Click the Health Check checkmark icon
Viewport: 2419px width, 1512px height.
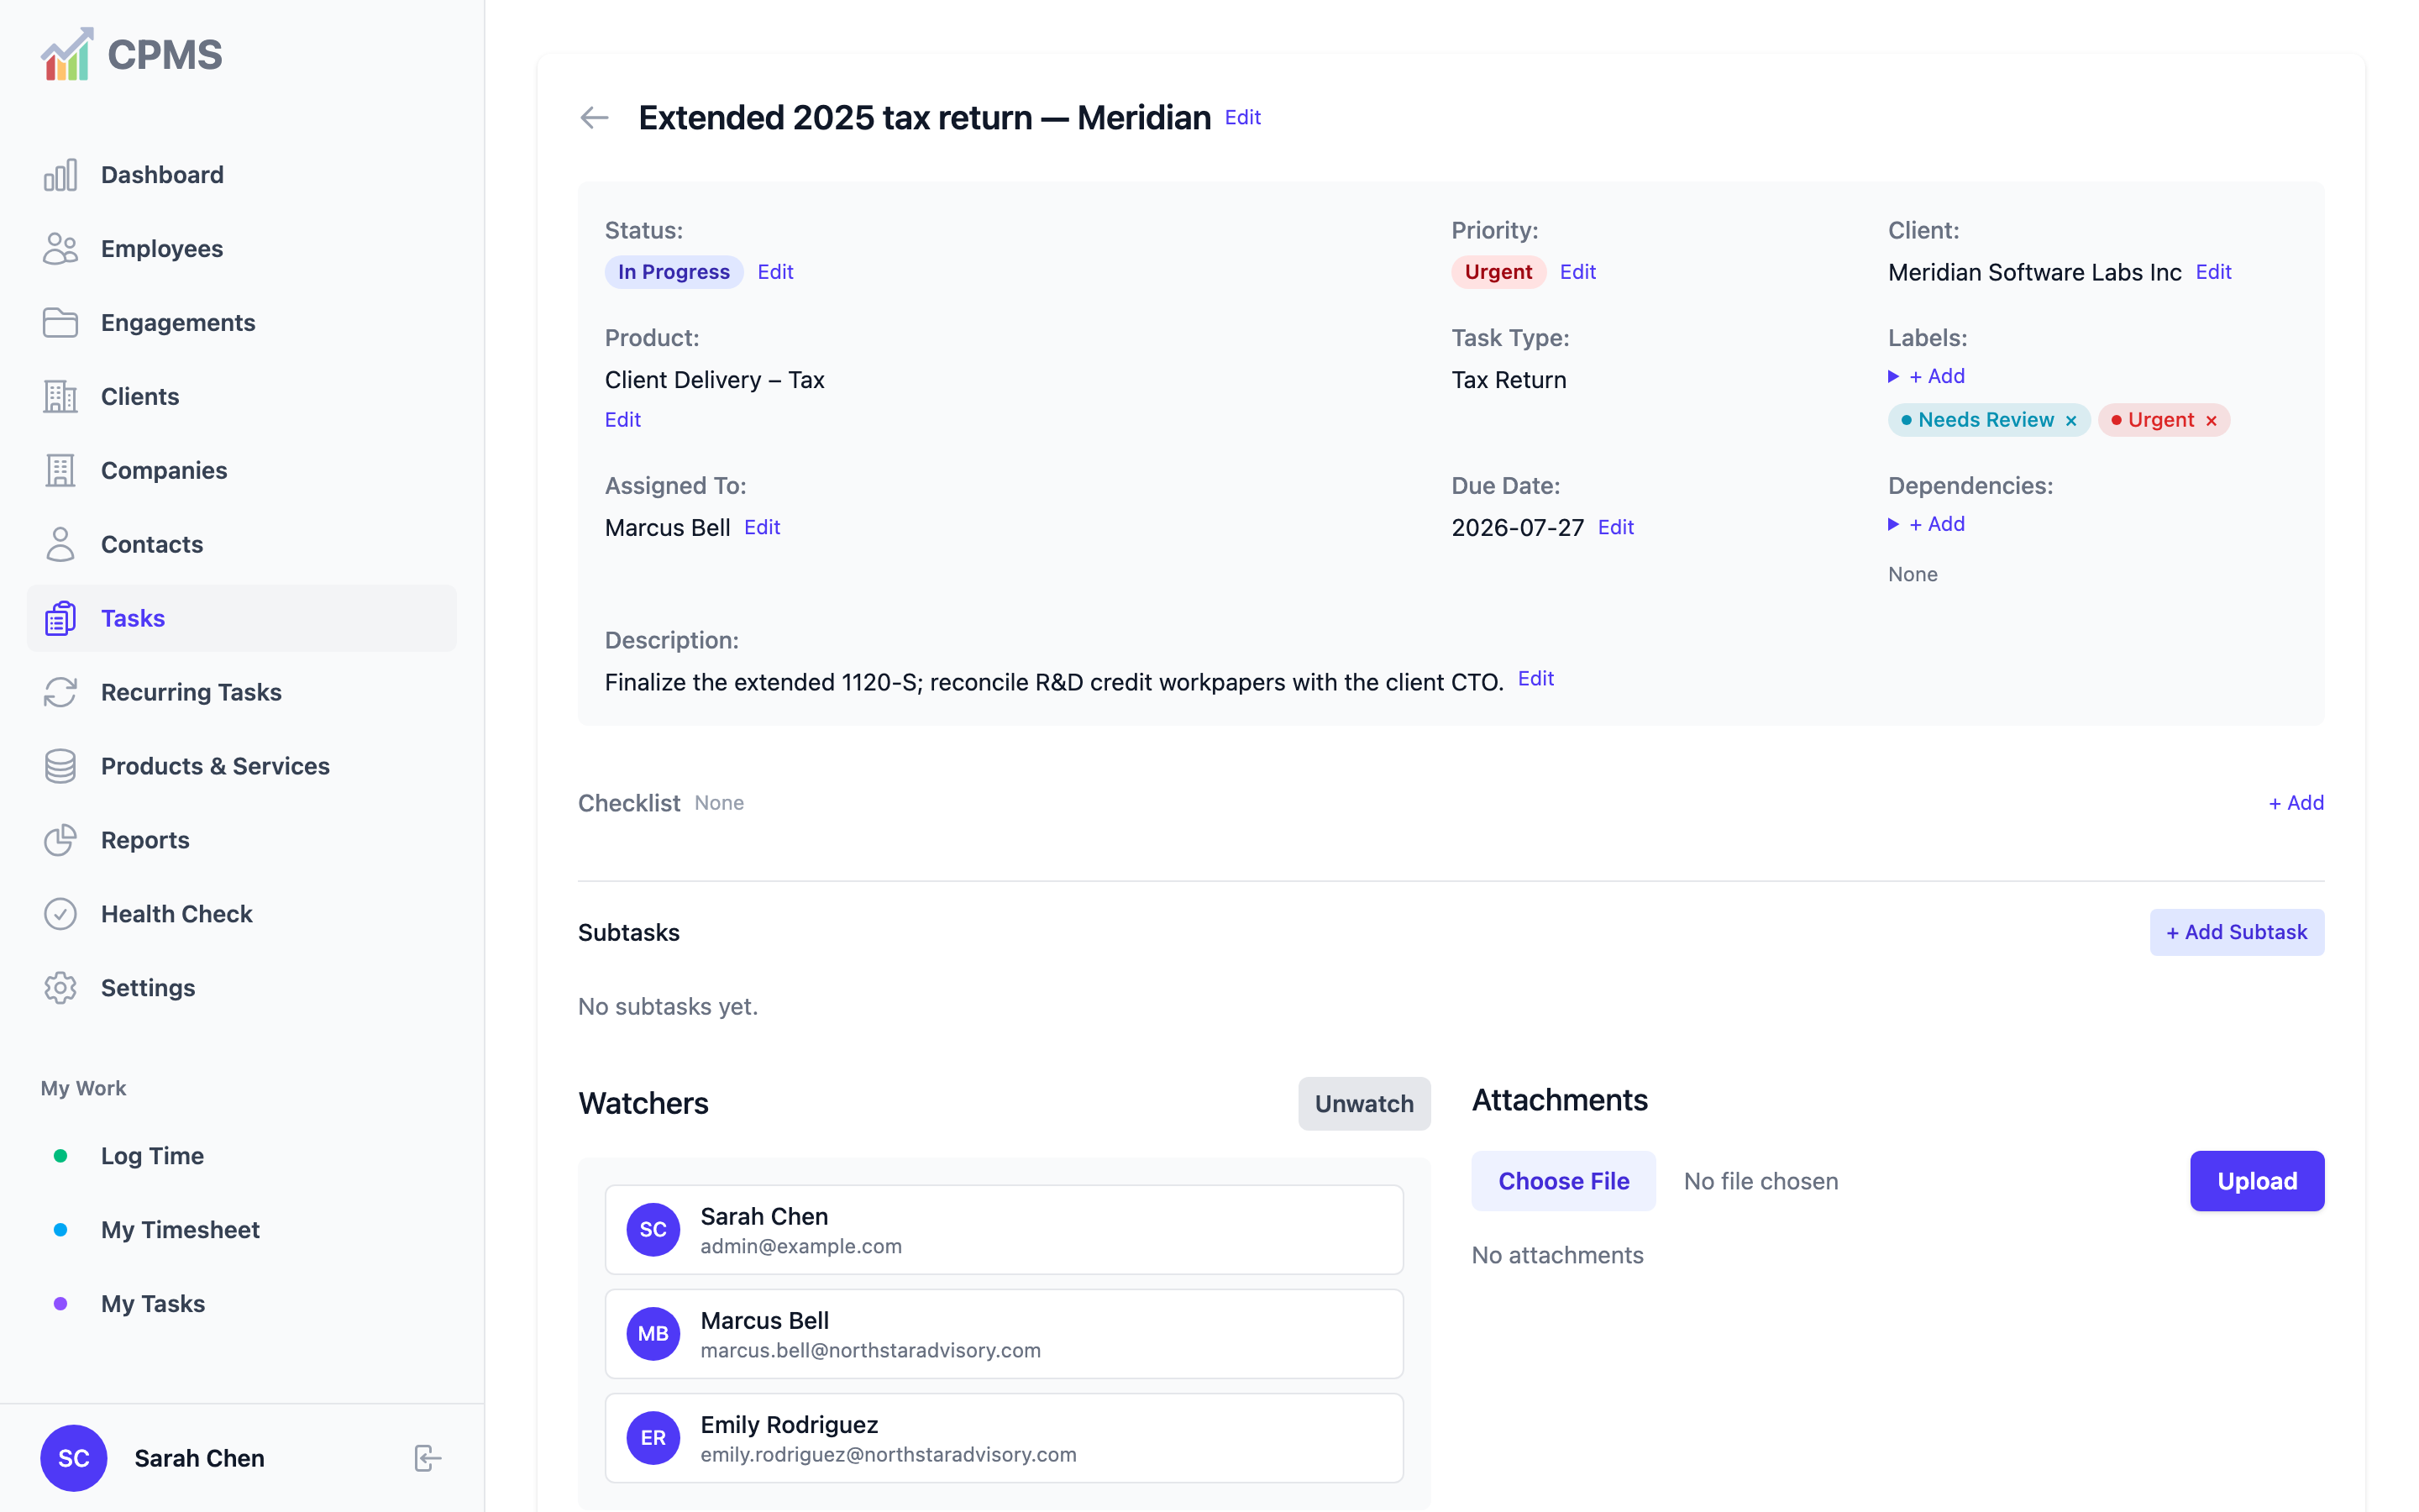pyautogui.click(x=60, y=914)
